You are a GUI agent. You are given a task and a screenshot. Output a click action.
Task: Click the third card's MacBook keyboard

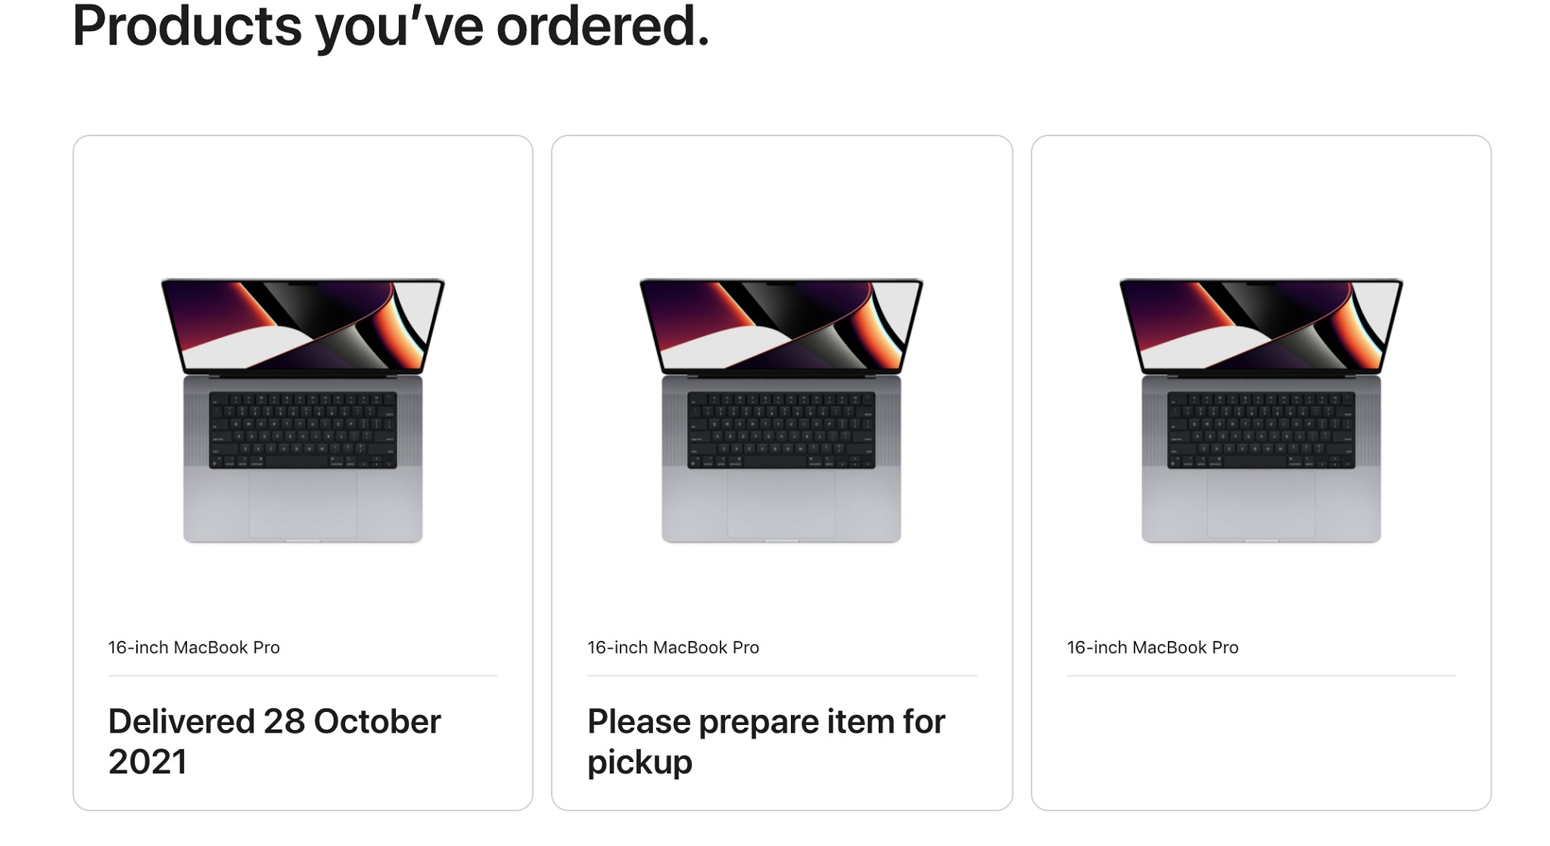(x=1261, y=430)
